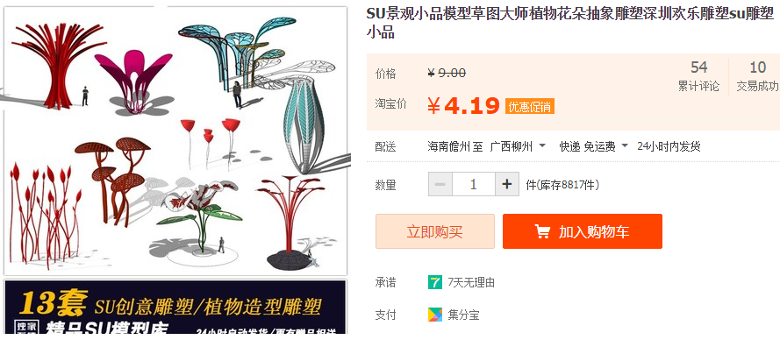Click the 加入购物车 button

(x=583, y=231)
